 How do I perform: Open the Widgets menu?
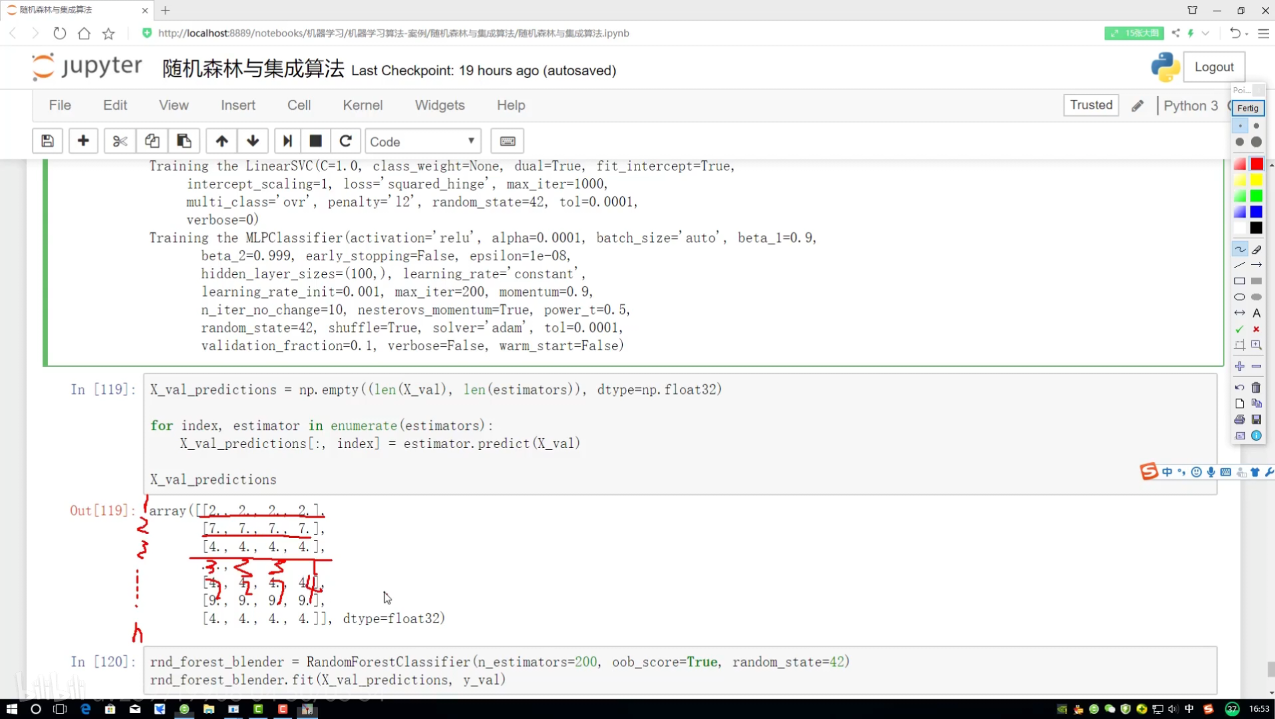pos(440,105)
